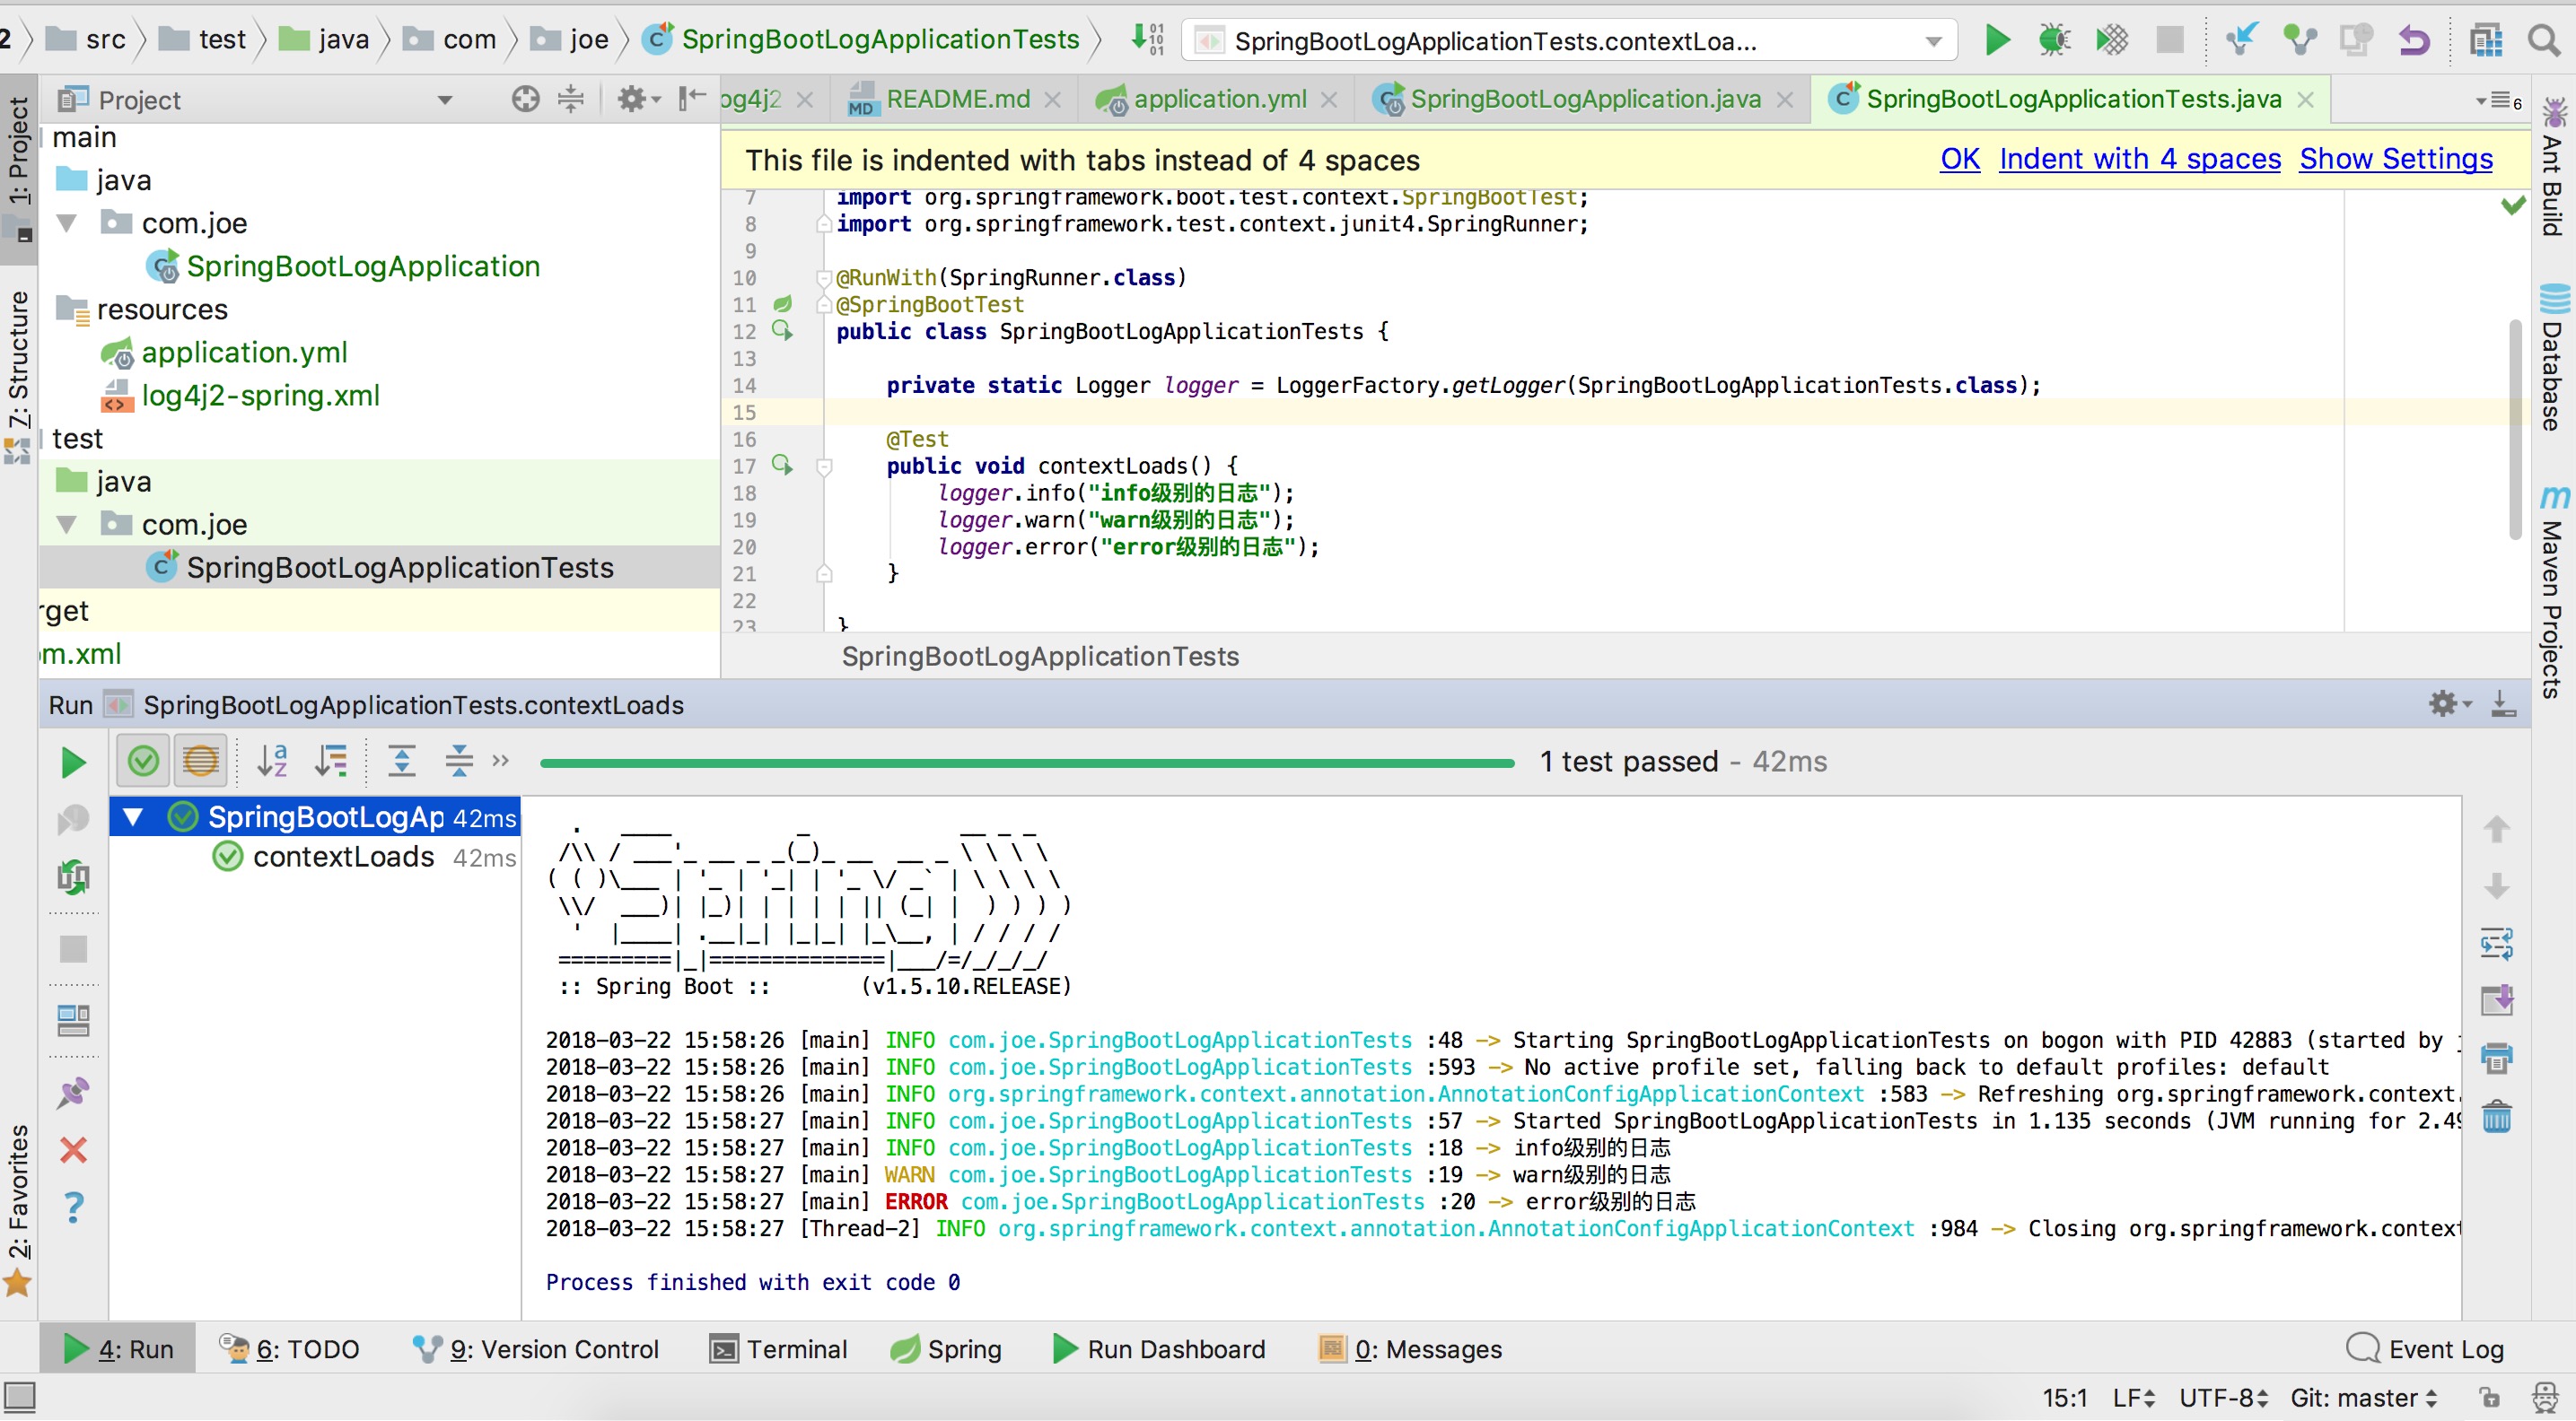Click Indent with 4 spaces link
The height and width of the screenshot is (1421, 2576).
[x=2139, y=159]
